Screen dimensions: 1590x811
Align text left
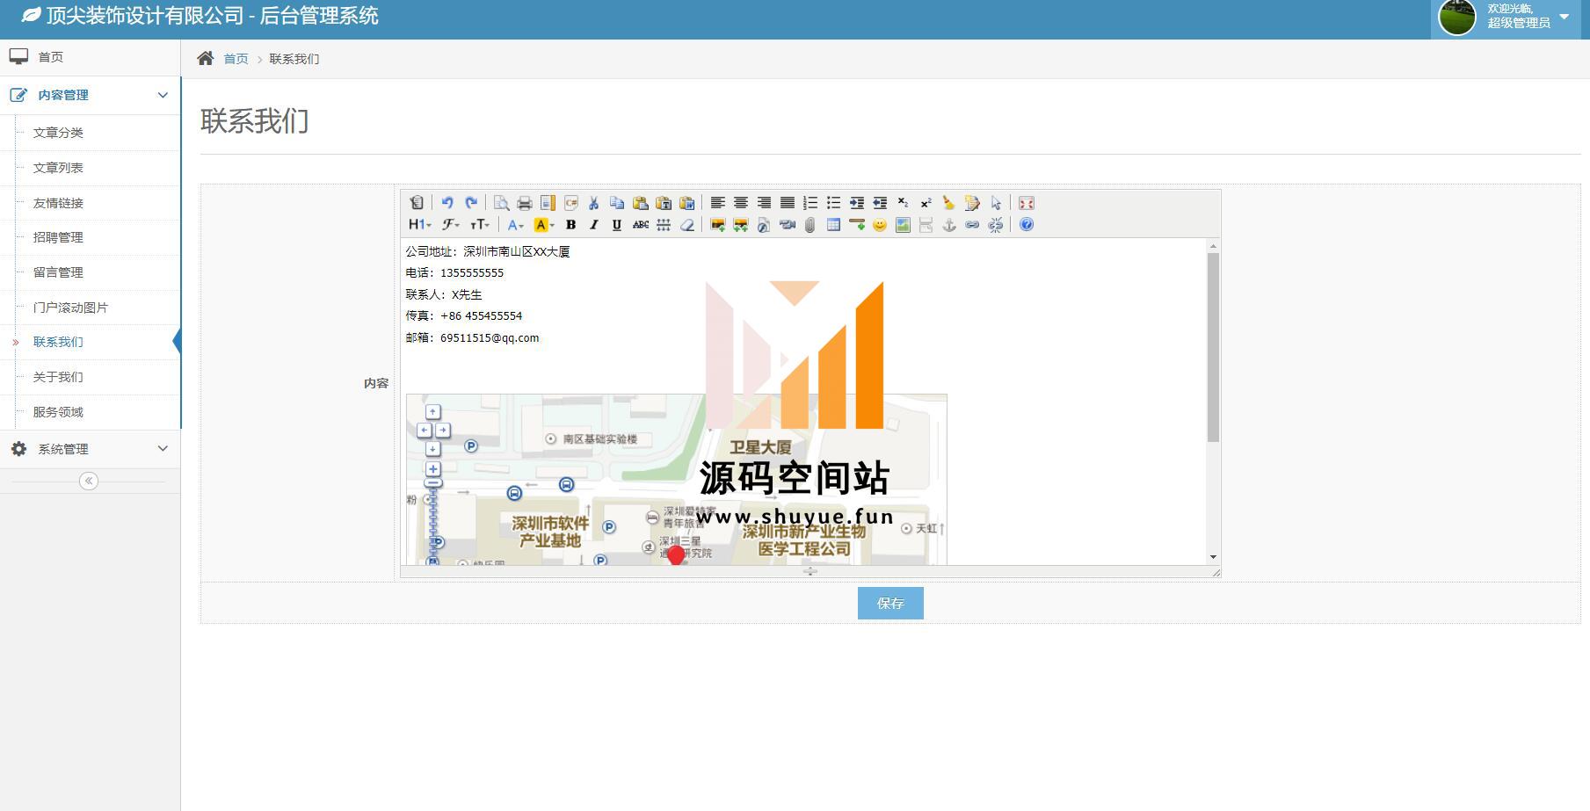click(718, 203)
